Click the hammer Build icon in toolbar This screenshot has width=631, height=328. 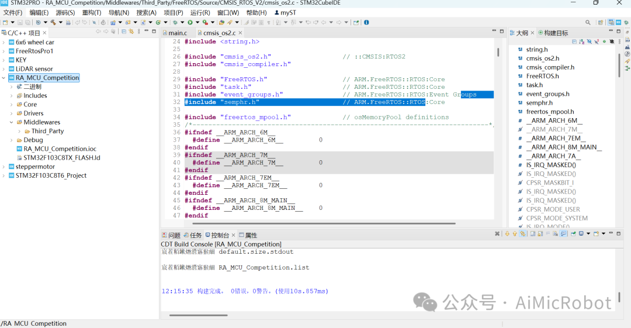[x=53, y=22]
